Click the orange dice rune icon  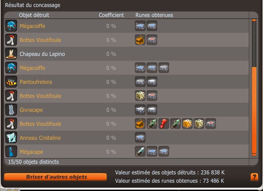click(187, 124)
